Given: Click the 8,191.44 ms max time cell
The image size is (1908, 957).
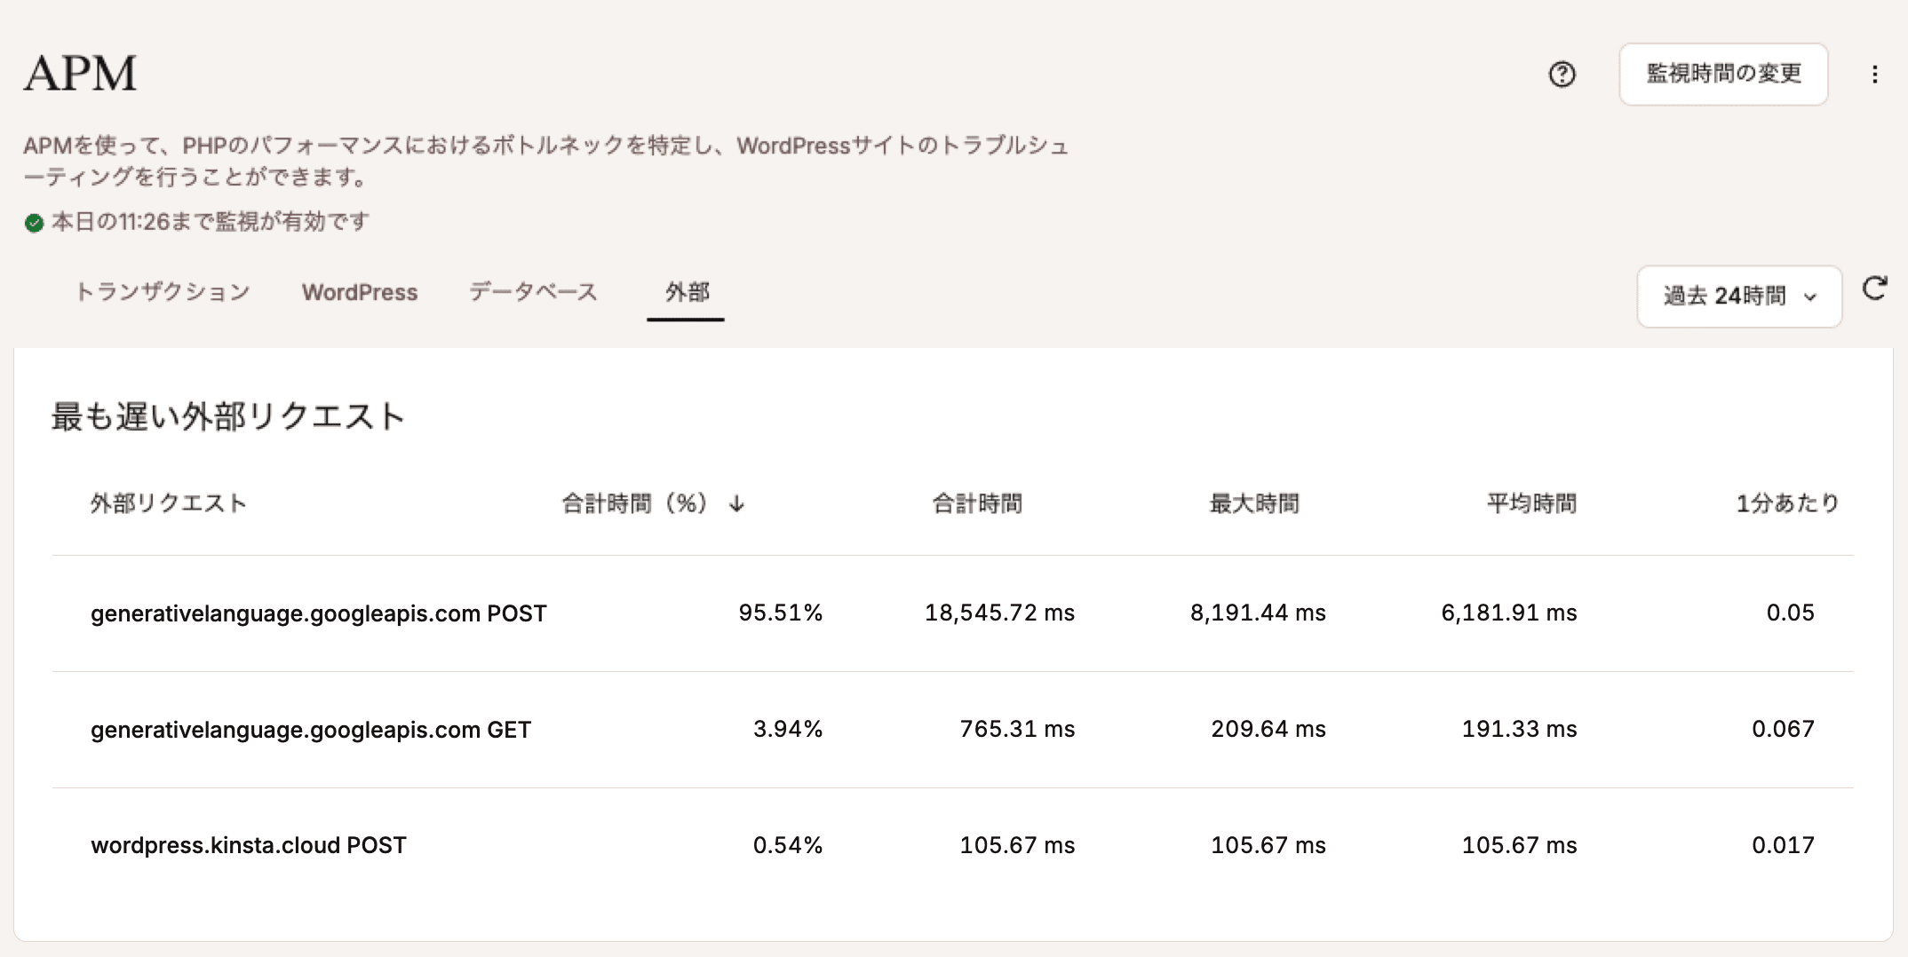Looking at the screenshot, I should [1258, 613].
